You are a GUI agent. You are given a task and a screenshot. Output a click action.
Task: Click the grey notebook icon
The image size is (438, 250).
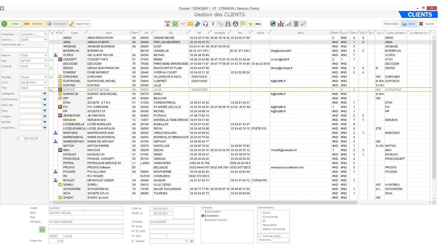point(296,24)
